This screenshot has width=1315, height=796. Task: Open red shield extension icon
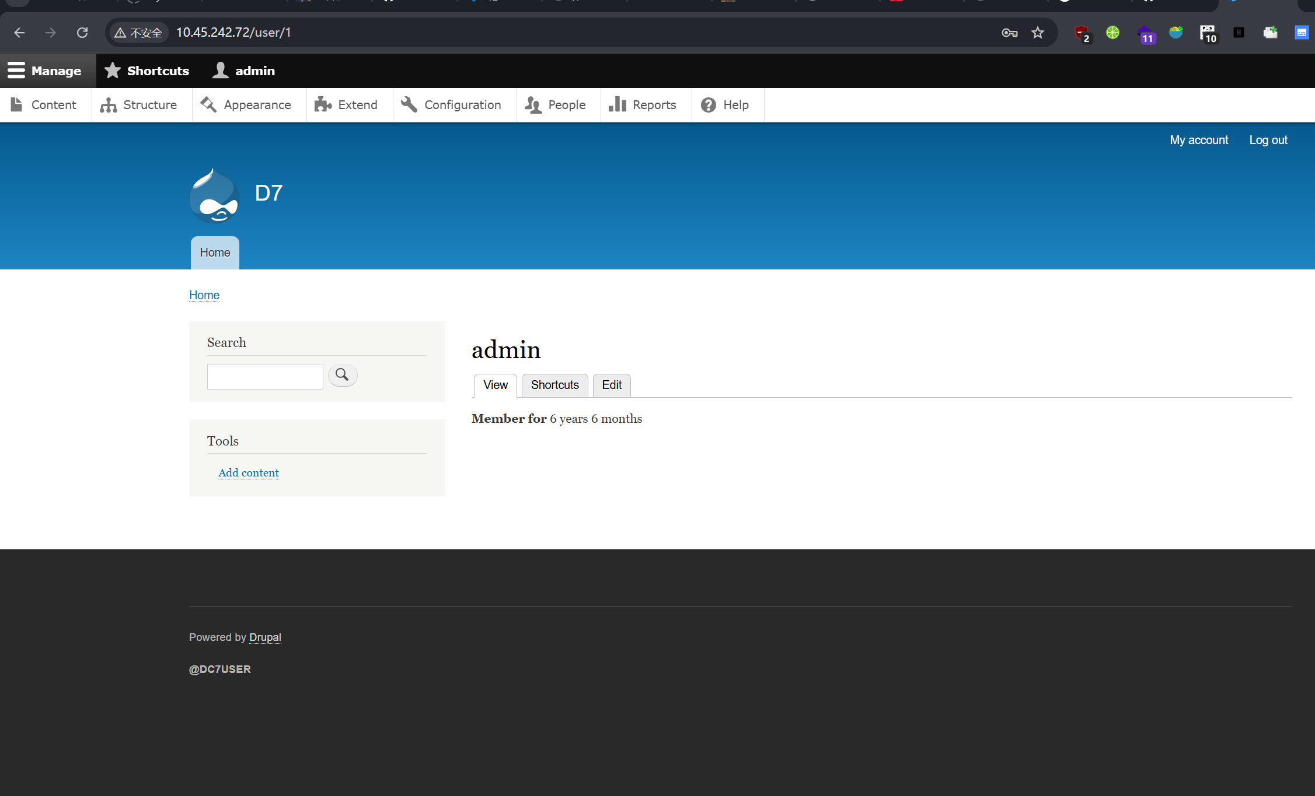pyautogui.click(x=1082, y=33)
